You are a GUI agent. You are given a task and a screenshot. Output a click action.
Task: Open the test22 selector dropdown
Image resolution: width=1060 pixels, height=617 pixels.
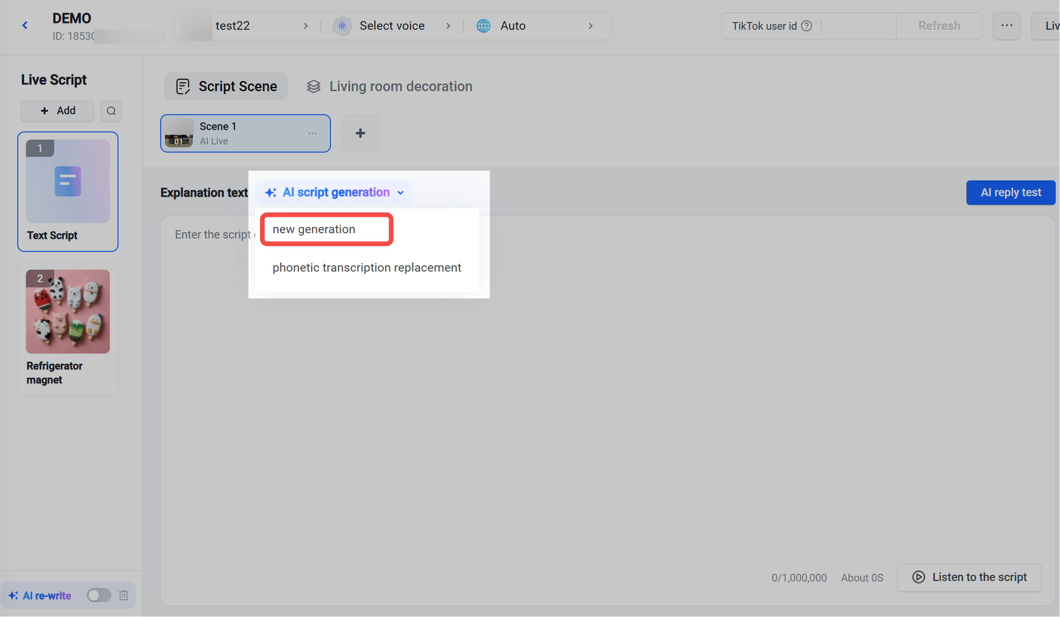click(245, 26)
